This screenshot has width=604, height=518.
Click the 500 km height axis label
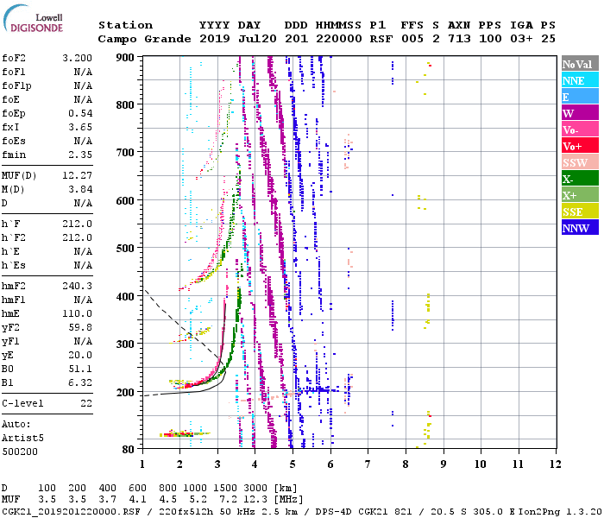point(125,249)
